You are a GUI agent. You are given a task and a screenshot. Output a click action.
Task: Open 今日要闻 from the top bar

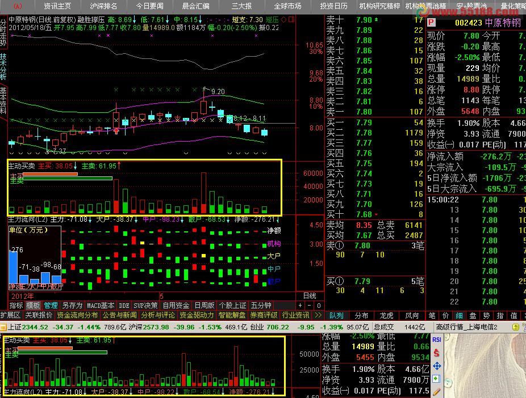pyautogui.click(x=149, y=6)
